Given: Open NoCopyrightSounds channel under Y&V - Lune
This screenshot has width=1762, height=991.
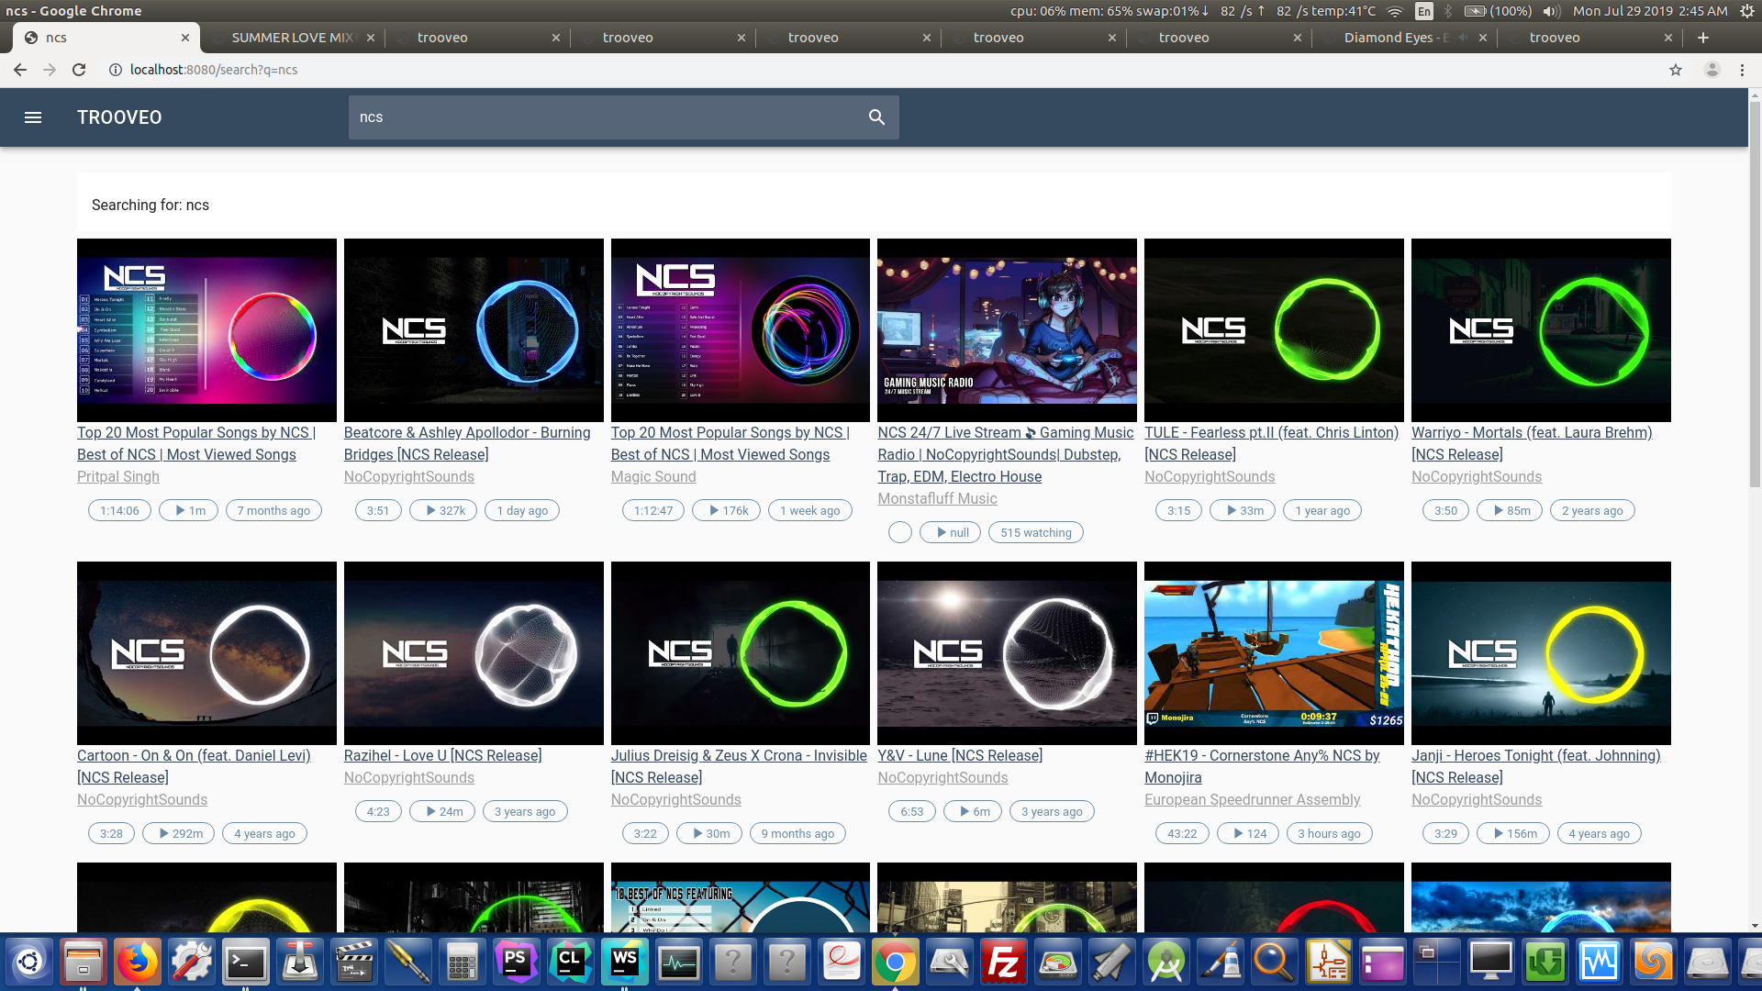Looking at the screenshot, I should (942, 777).
